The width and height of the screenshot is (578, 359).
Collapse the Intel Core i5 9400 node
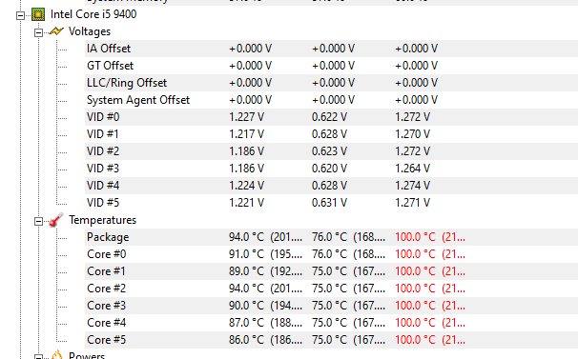tap(20, 15)
